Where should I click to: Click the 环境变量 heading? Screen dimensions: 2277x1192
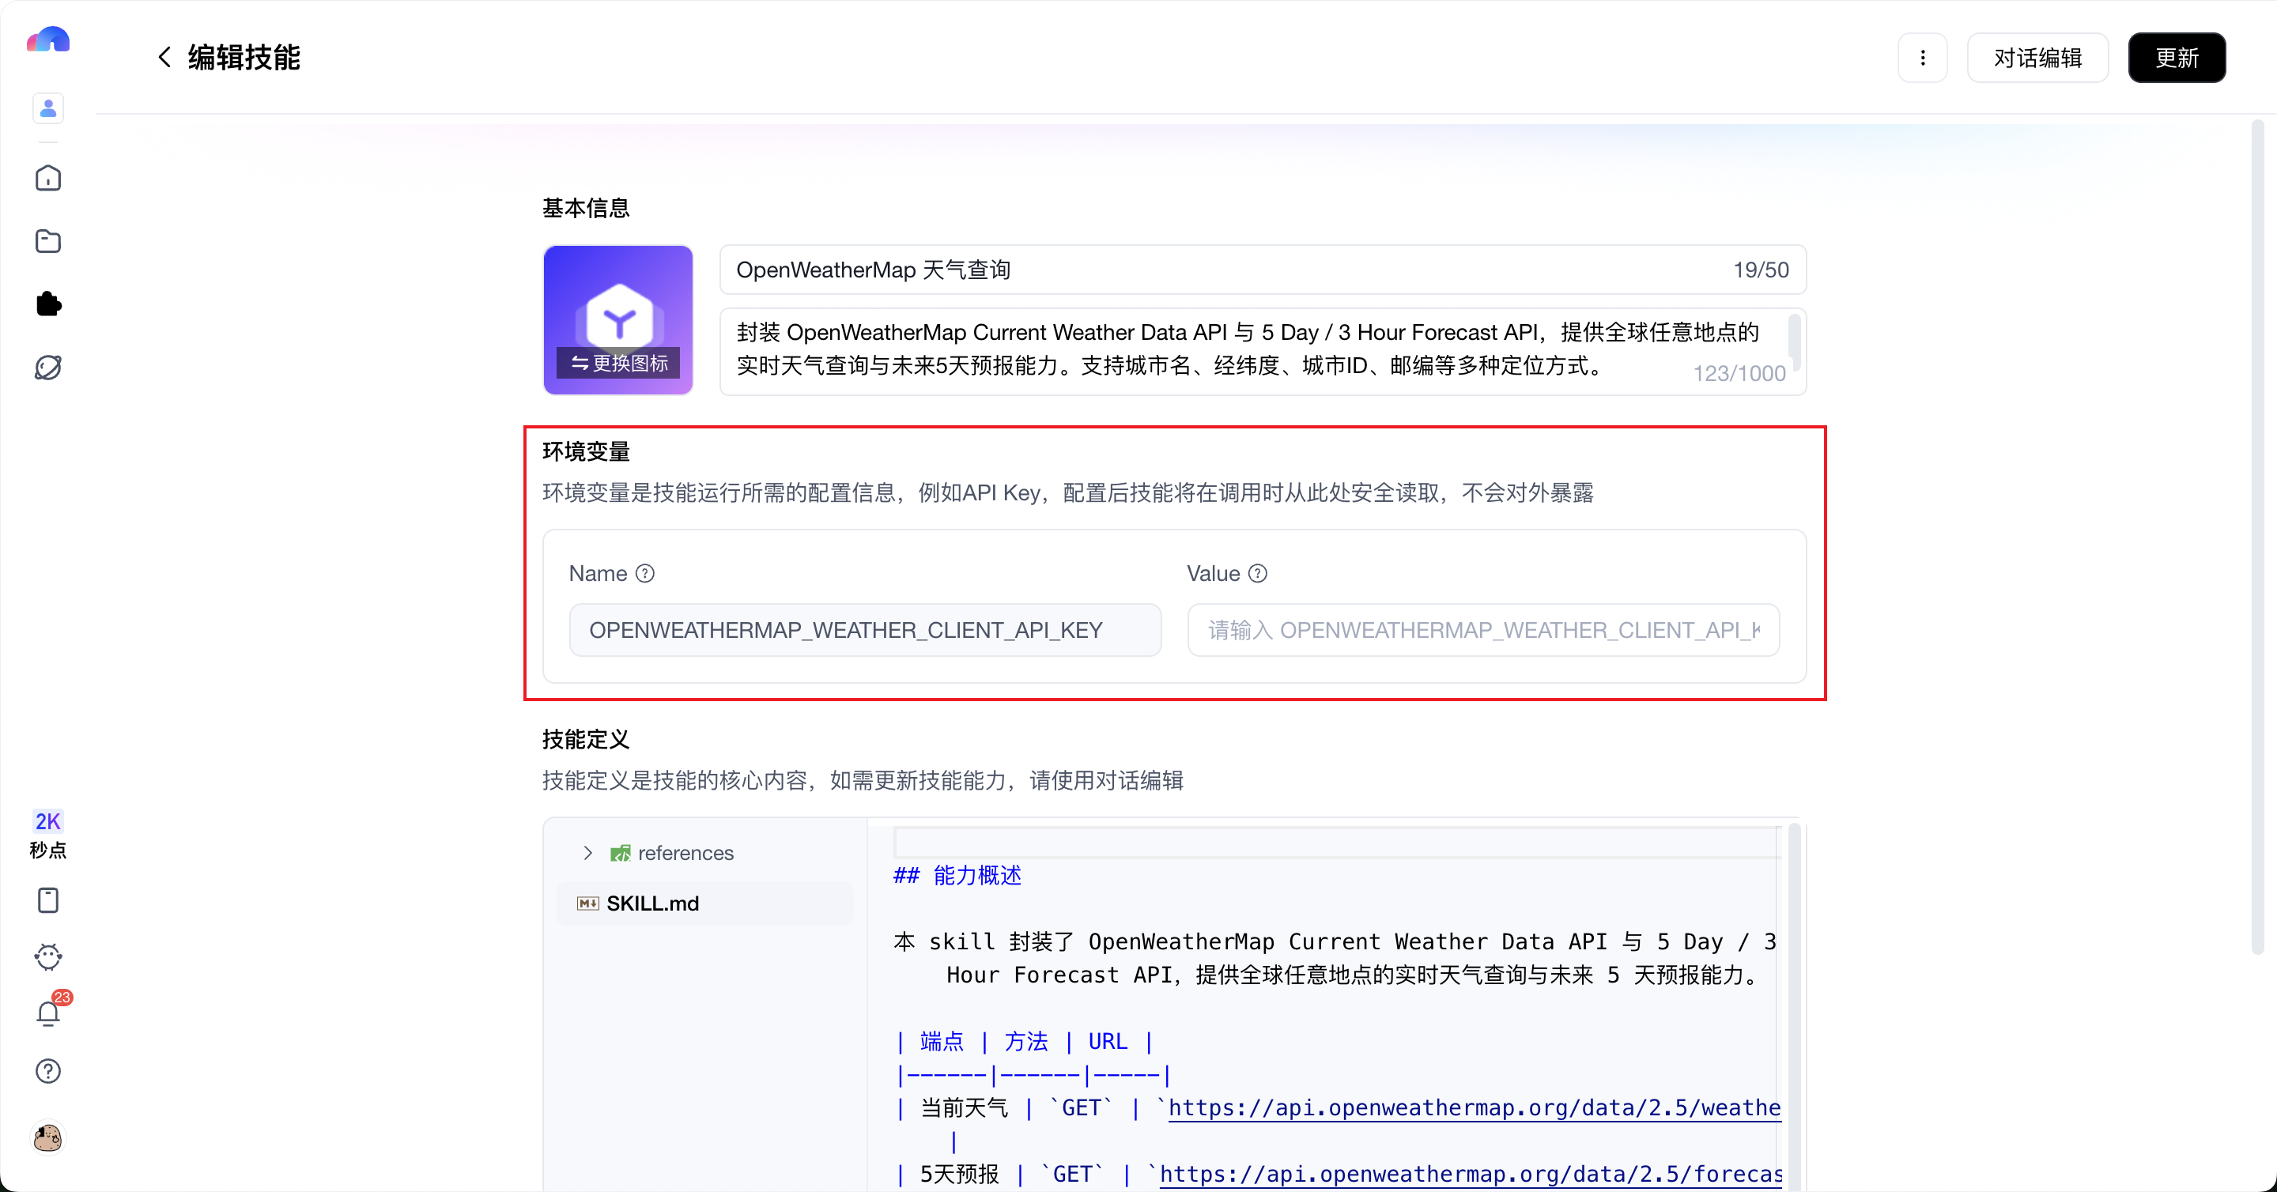585,451
